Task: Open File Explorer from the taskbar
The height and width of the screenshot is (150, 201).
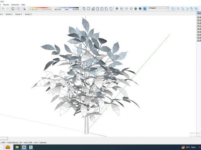Action: [x=17, y=147]
